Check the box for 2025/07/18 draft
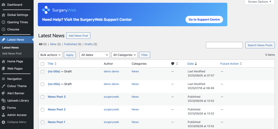 (x=43, y=84)
